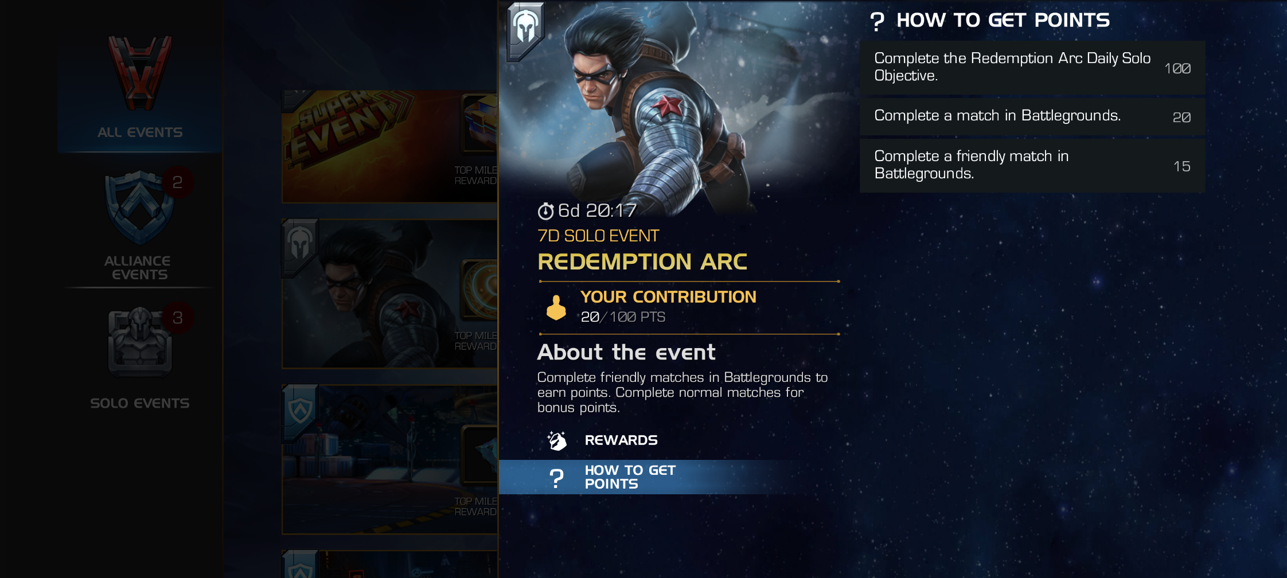The width and height of the screenshot is (1287, 578).
Task: Open the All Events icon
Action: tap(140, 73)
